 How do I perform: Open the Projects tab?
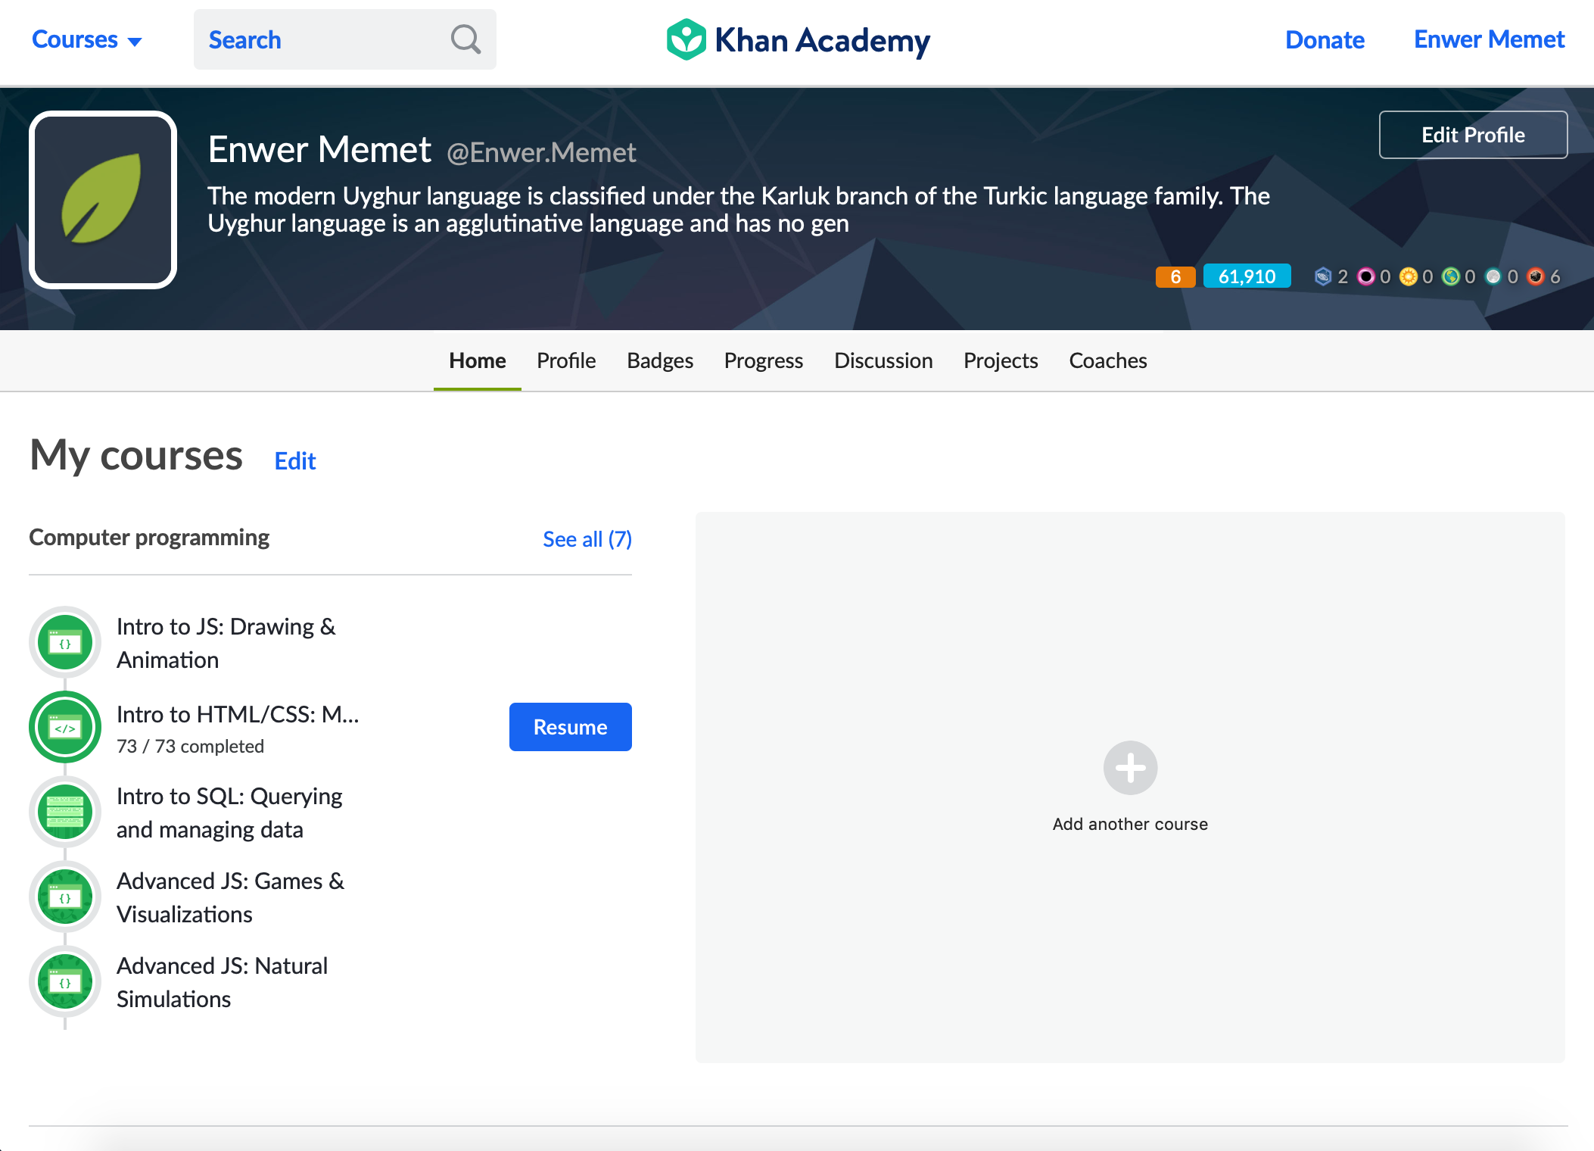pos(1001,360)
